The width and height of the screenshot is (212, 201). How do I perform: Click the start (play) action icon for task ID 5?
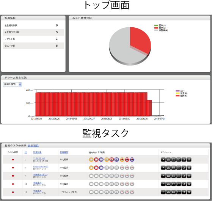[x=163, y=168]
